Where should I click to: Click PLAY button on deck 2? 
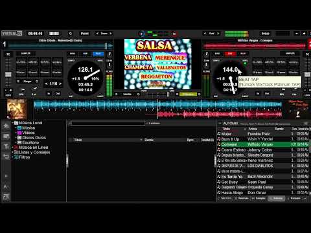click(x=243, y=54)
